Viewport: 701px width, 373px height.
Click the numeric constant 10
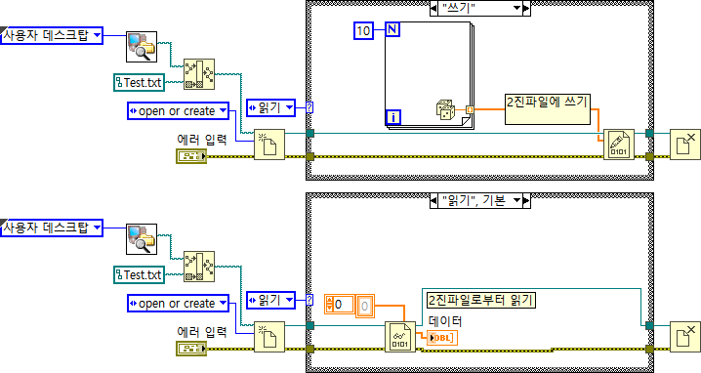[363, 31]
